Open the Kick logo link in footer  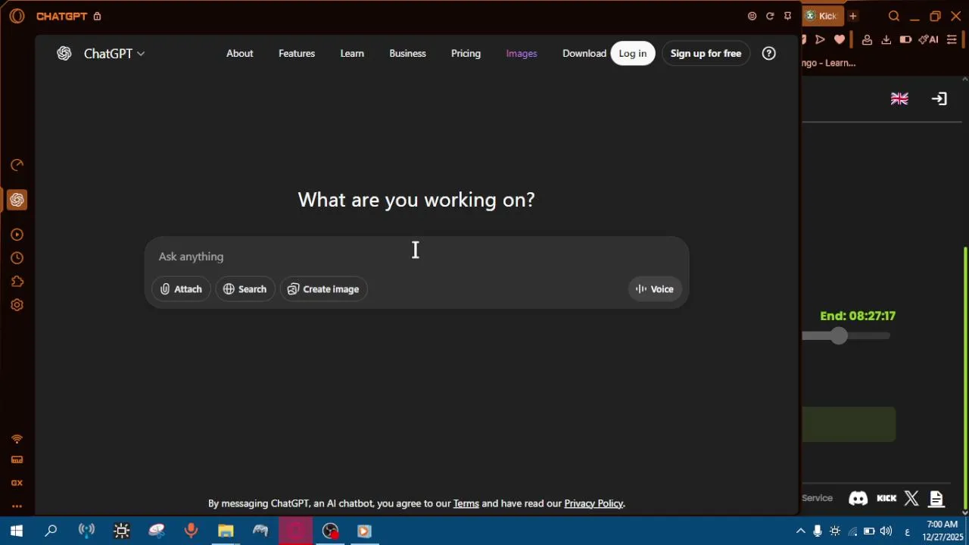point(886,498)
